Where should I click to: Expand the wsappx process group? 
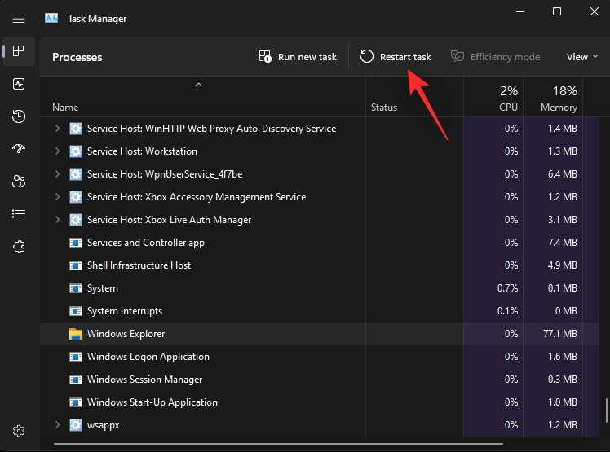(x=57, y=425)
